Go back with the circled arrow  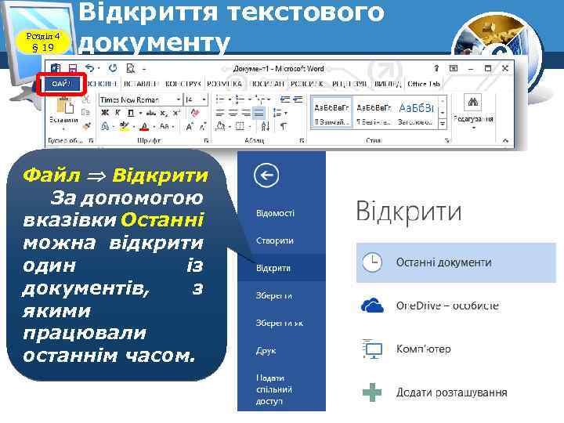point(266,175)
